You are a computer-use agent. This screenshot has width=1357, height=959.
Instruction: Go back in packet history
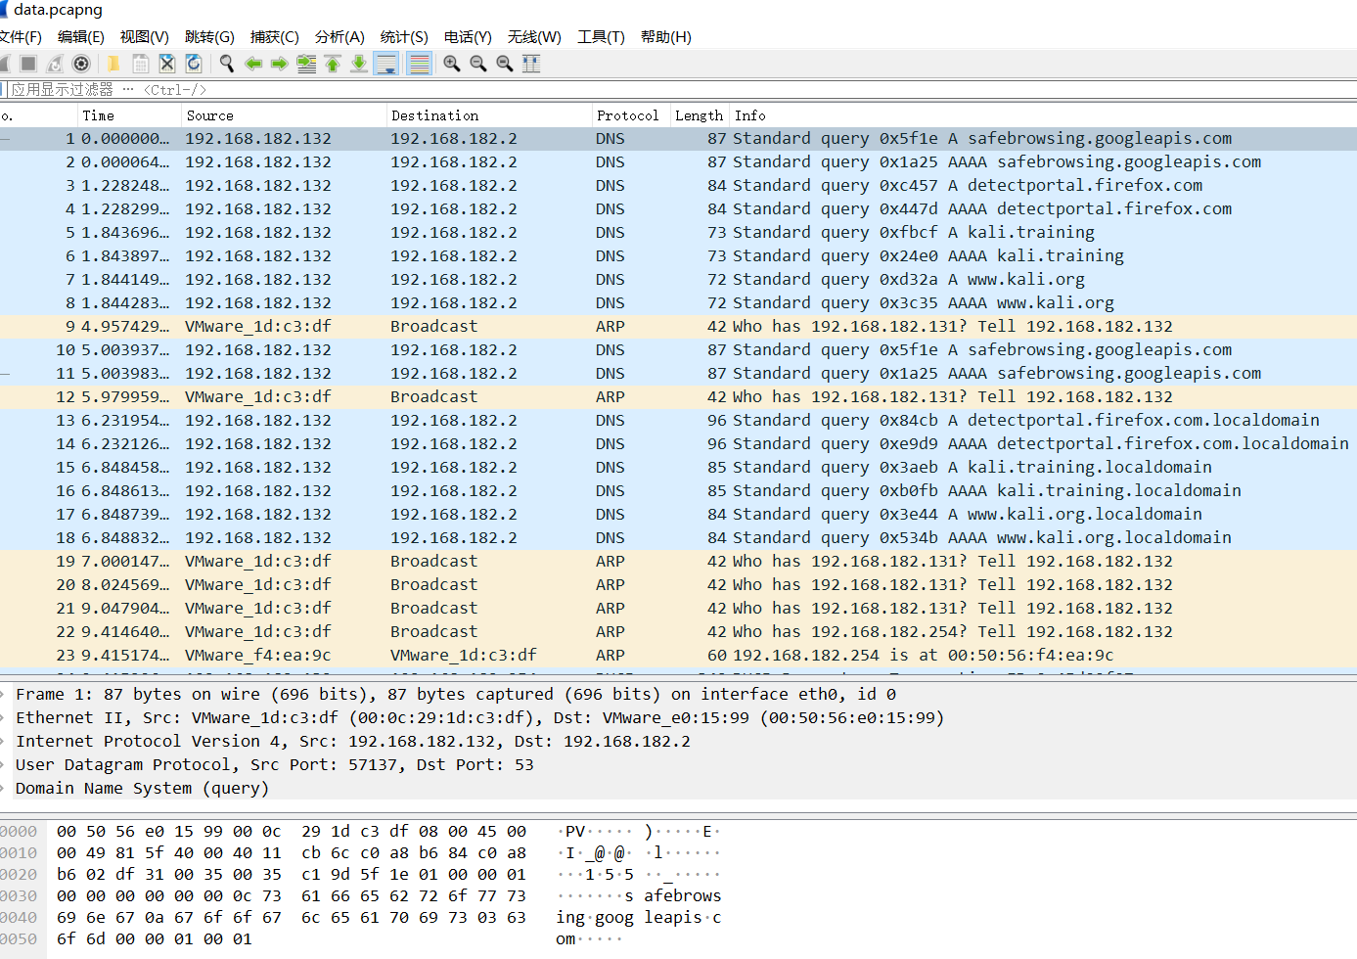coord(253,64)
